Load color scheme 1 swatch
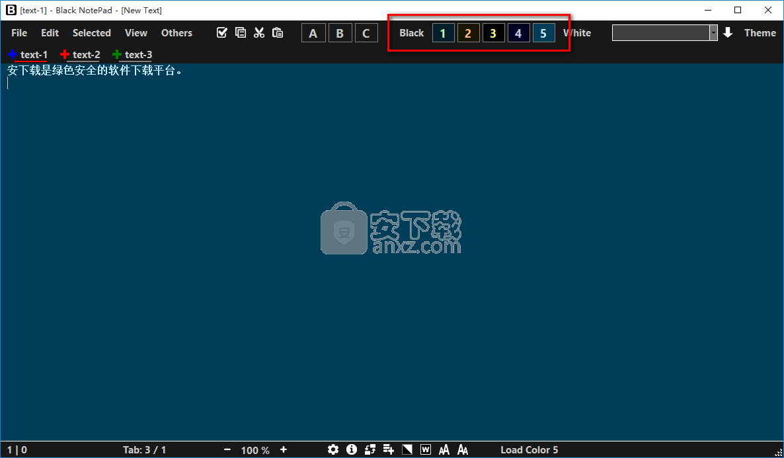 click(443, 33)
